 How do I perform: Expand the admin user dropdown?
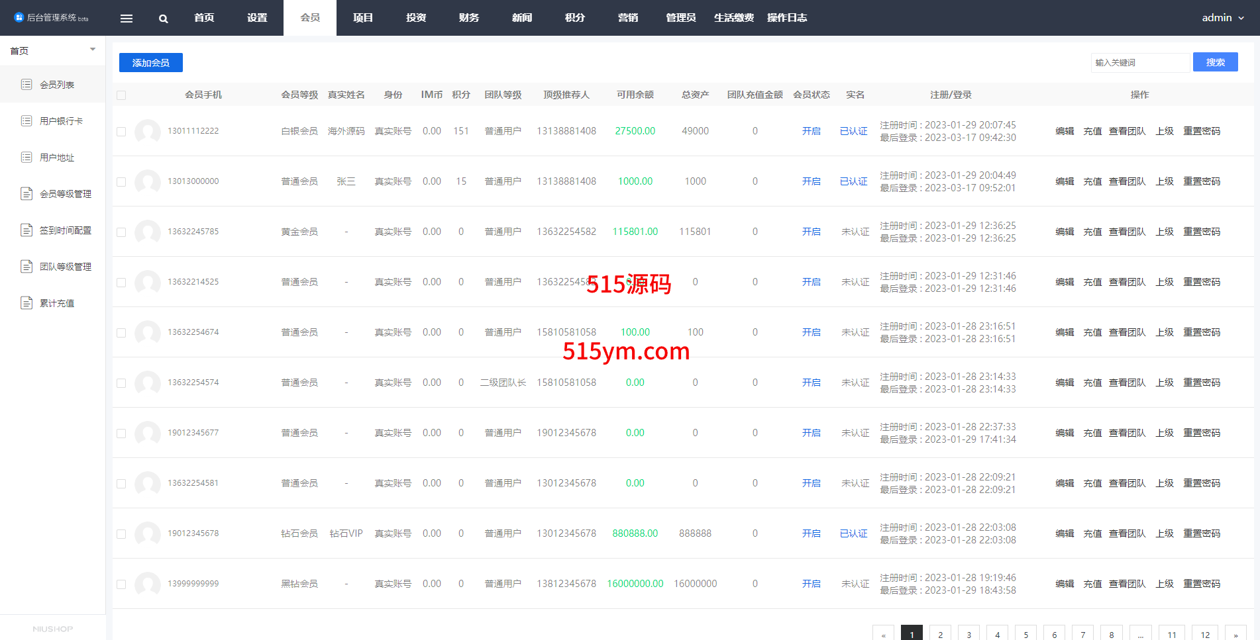click(1223, 18)
